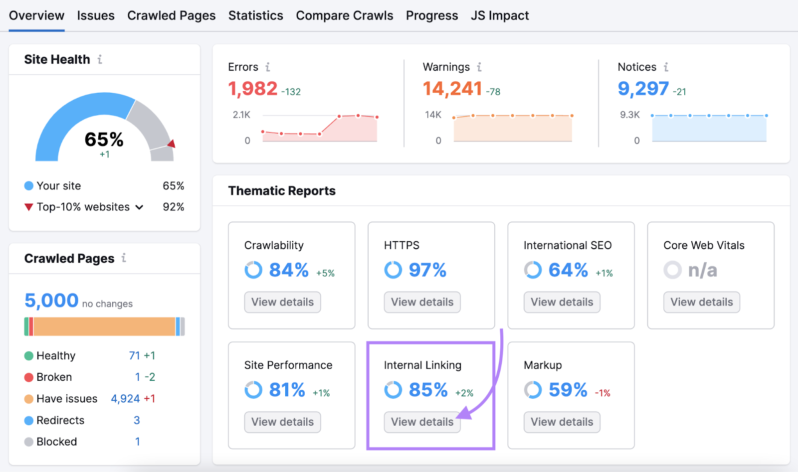Viewport: 798px width, 472px height.
Task: Click the green Healthy legend dot
Action: [28, 355]
